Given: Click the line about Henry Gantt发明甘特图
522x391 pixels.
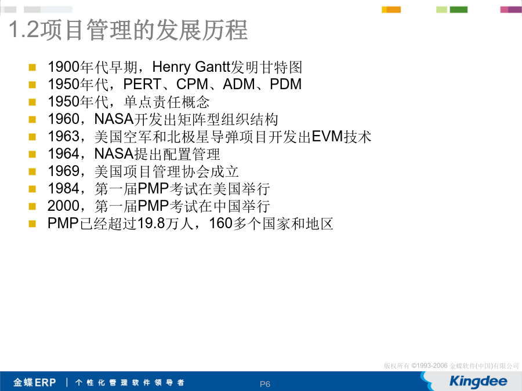Looking at the screenshot, I should pos(175,67).
